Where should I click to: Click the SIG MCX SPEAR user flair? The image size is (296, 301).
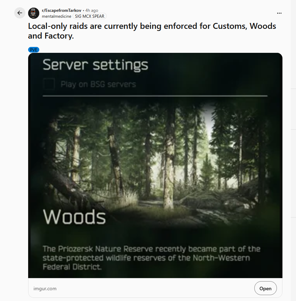(x=90, y=16)
